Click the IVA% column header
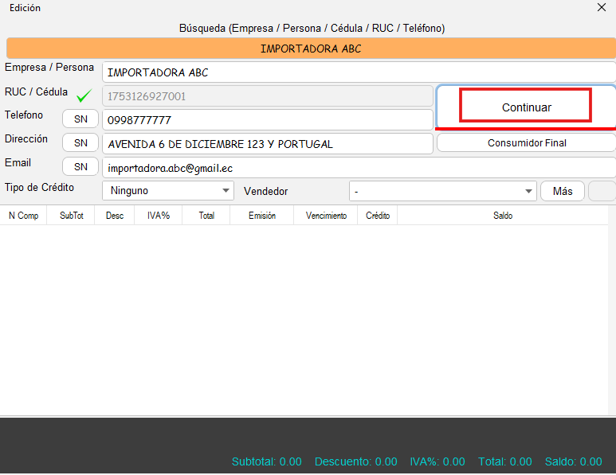Viewport: 616px width, 475px height. tap(159, 216)
